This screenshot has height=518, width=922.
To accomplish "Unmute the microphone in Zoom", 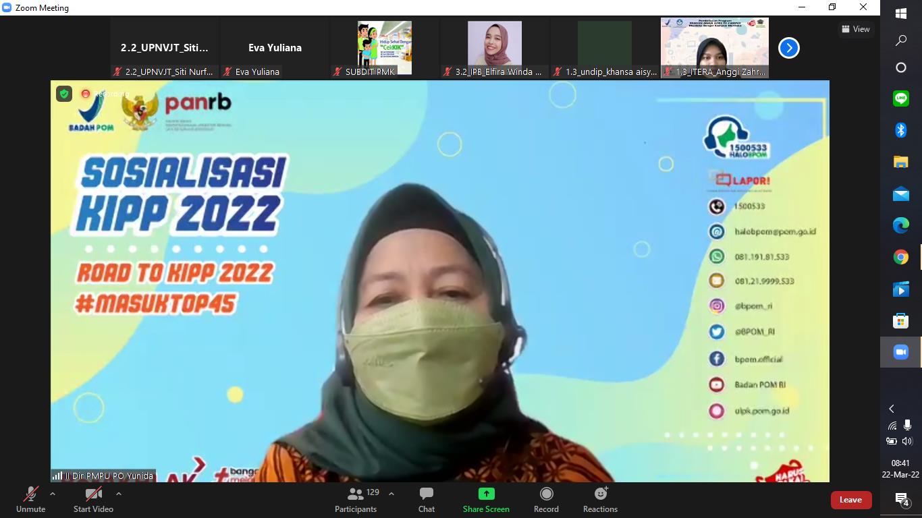I will 30,500.
